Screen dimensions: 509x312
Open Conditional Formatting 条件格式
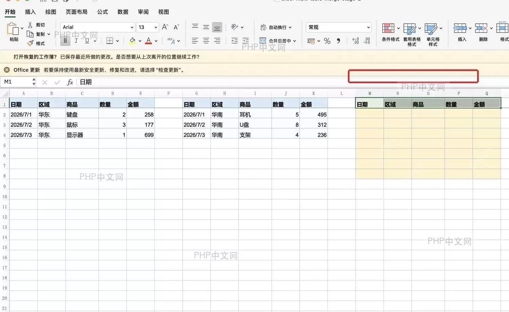click(391, 32)
